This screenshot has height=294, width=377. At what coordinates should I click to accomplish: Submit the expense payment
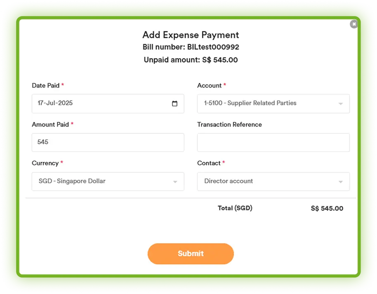click(191, 254)
